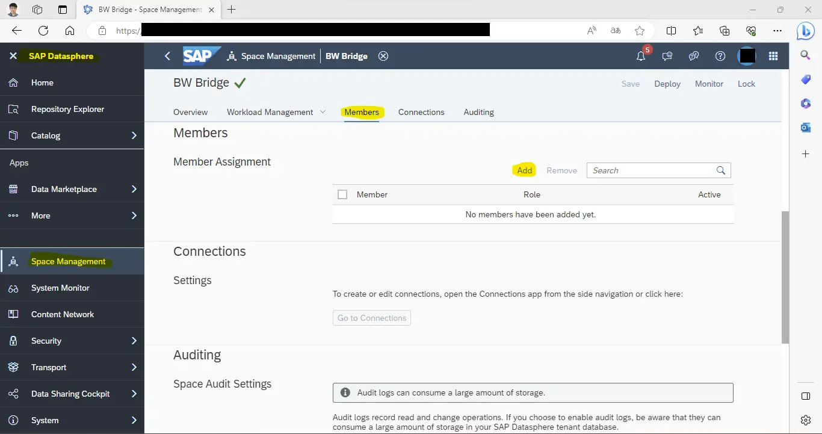Click the Remove member button
The width and height of the screenshot is (822, 434).
click(x=561, y=170)
